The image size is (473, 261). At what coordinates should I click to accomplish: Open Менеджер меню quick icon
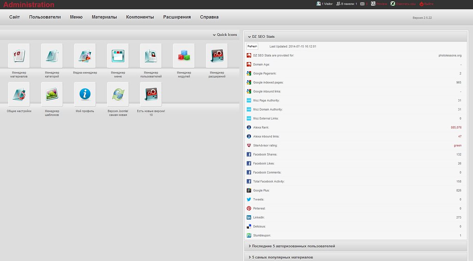coord(118,56)
